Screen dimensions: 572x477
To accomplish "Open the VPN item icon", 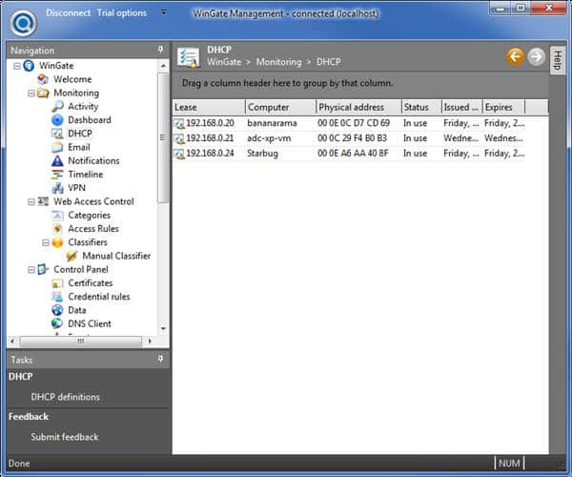I will click(x=57, y=188).
